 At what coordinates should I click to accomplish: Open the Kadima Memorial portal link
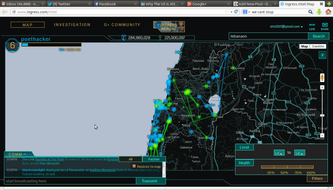pyautogui.click(x=102, y=170)
